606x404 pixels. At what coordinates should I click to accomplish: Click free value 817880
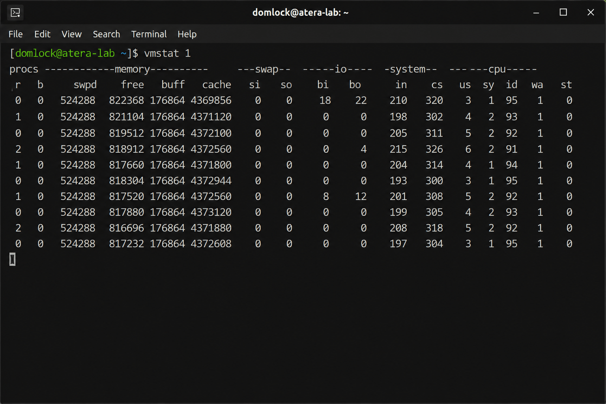click(x=126, y=212)
